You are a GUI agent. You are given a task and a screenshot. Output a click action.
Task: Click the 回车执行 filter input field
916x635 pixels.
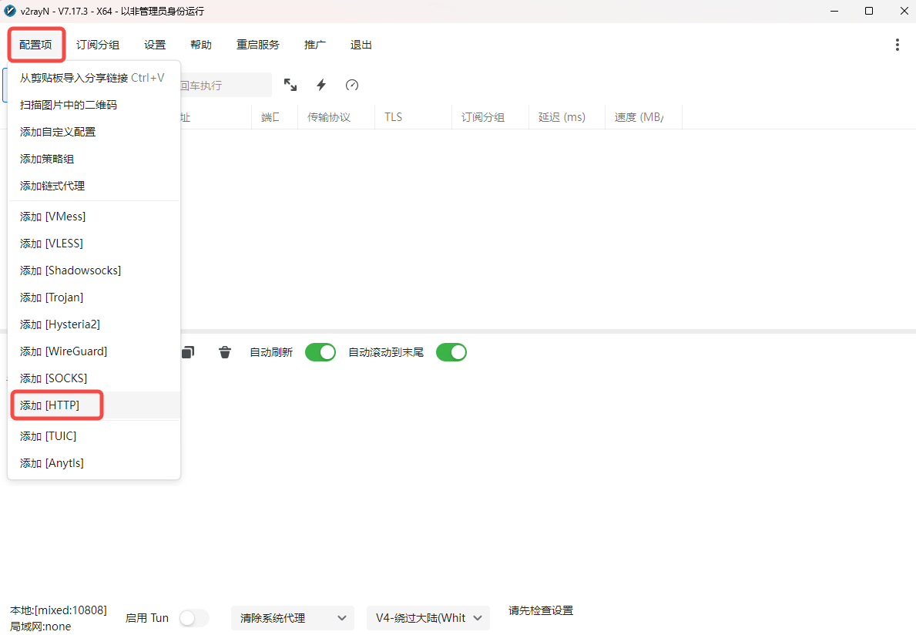click(x=226, y=86)
